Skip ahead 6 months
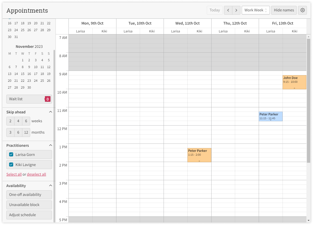The image size is (313, 225). pyautogui.click(x=18, y=132)
